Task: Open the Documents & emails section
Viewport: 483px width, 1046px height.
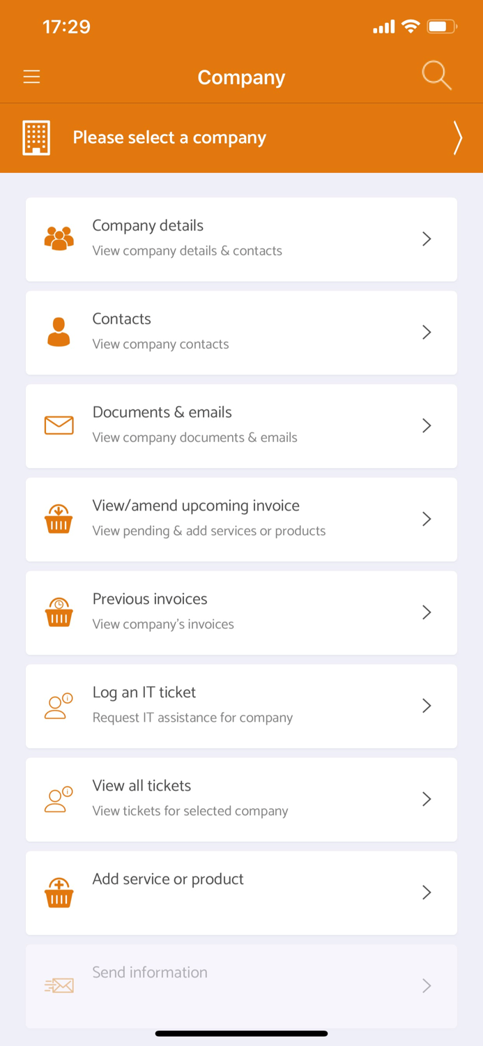Action: [x=241, y=425]
